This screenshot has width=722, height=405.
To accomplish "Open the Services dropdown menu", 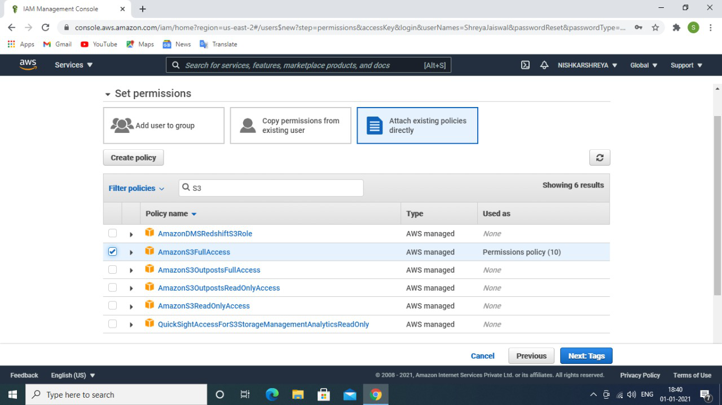I will tap(74, 65).
